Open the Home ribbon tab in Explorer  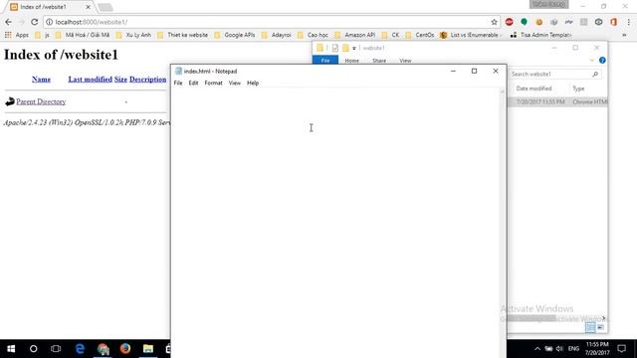351,61
